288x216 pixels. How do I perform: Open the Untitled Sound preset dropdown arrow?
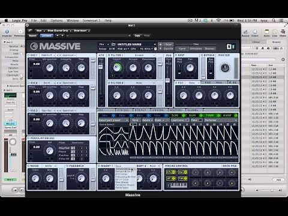point(155,44)
